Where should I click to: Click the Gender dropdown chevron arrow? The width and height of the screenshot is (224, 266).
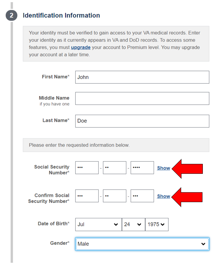203,244
